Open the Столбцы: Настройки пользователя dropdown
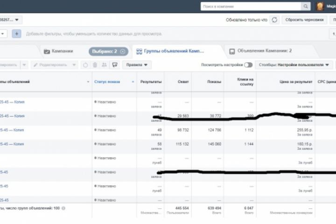 click(294, 65)
